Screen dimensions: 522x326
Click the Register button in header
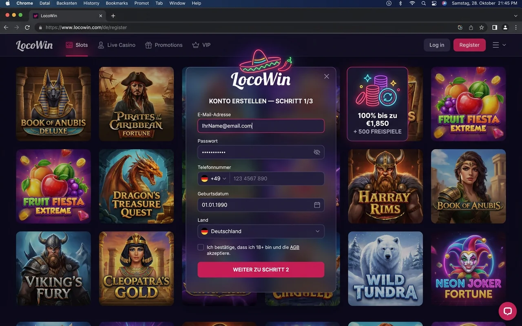tap(469, 45)
